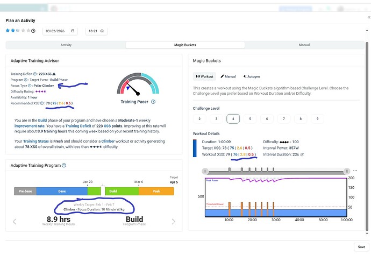
Task: Click the Autogen button
Action: (x=252, y=76)
